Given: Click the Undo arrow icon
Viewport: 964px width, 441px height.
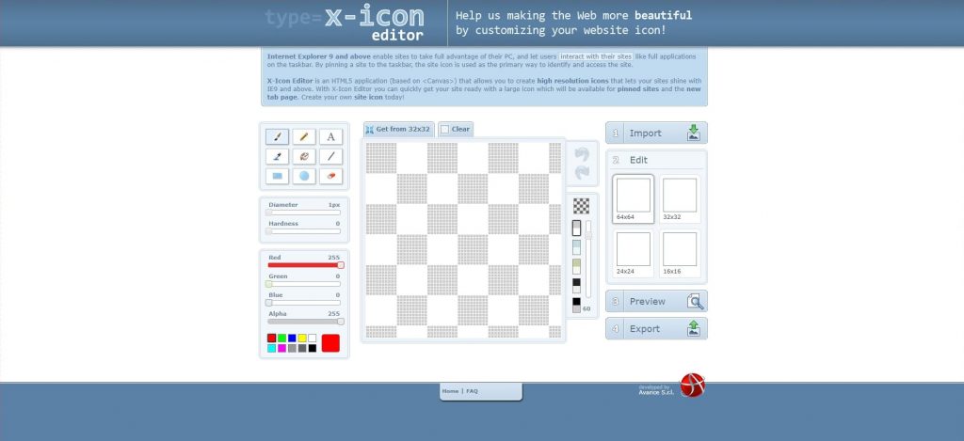Looking at the screenshot, I should [x=581, y=153].
